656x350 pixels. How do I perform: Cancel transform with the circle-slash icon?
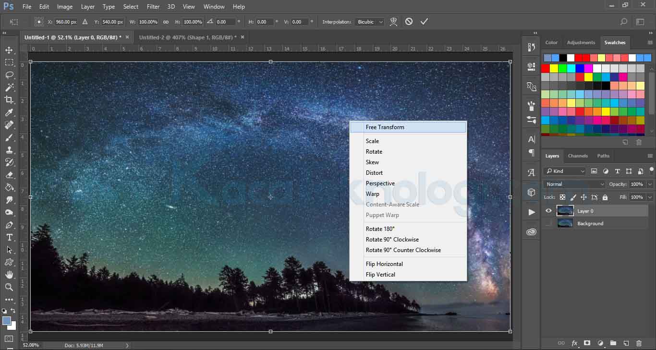pos(409,22)
